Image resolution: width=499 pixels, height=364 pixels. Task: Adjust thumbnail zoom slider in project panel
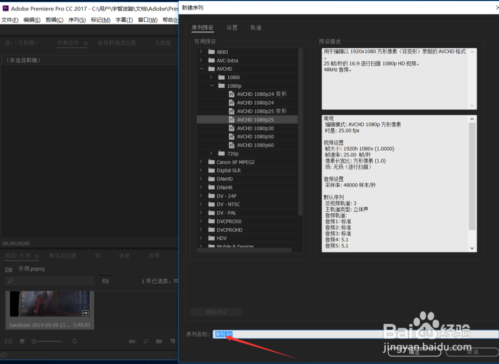(47, 342)
